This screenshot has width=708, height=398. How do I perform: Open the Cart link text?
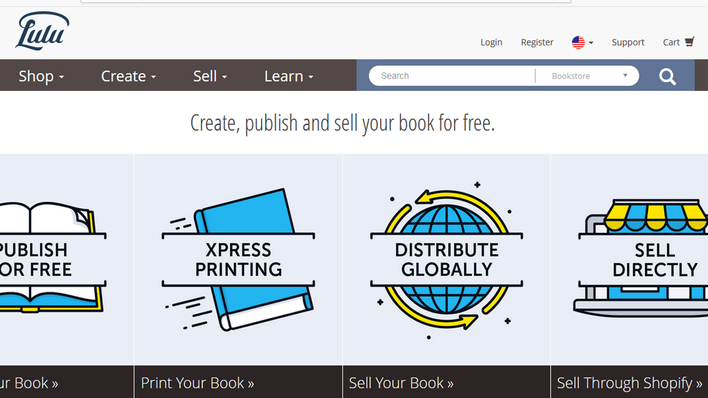coord(671,42)
